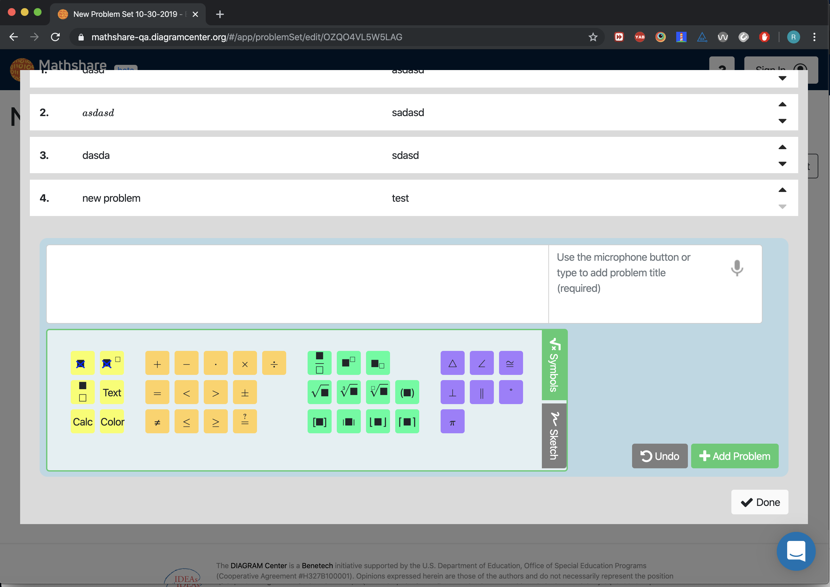This screenshot has height=587, width=830.
Task: Insert the superscript exponent template
Action: click(x=348, y=363)
